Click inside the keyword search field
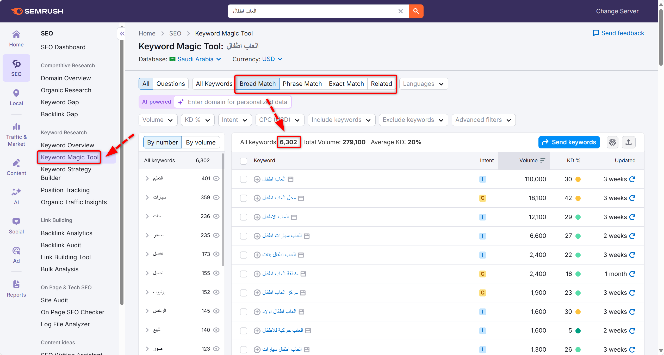Image resolution: width=664 pixels, height=355 pixels. pos(313,11)
